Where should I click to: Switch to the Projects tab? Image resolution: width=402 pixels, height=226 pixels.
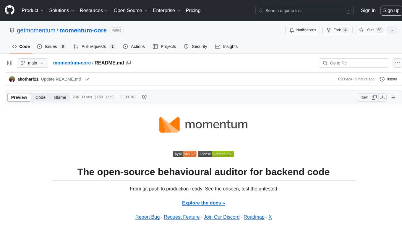click(164, 46)
